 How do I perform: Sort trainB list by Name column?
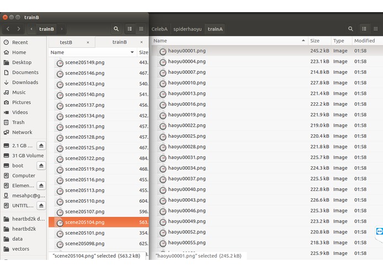pyautogui.click(x=93, y=52)
